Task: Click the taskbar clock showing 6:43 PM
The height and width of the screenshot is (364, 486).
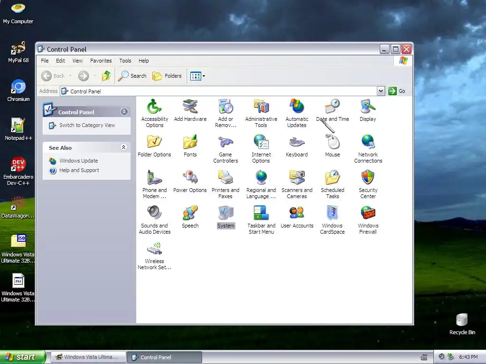Action: point(468,357)
